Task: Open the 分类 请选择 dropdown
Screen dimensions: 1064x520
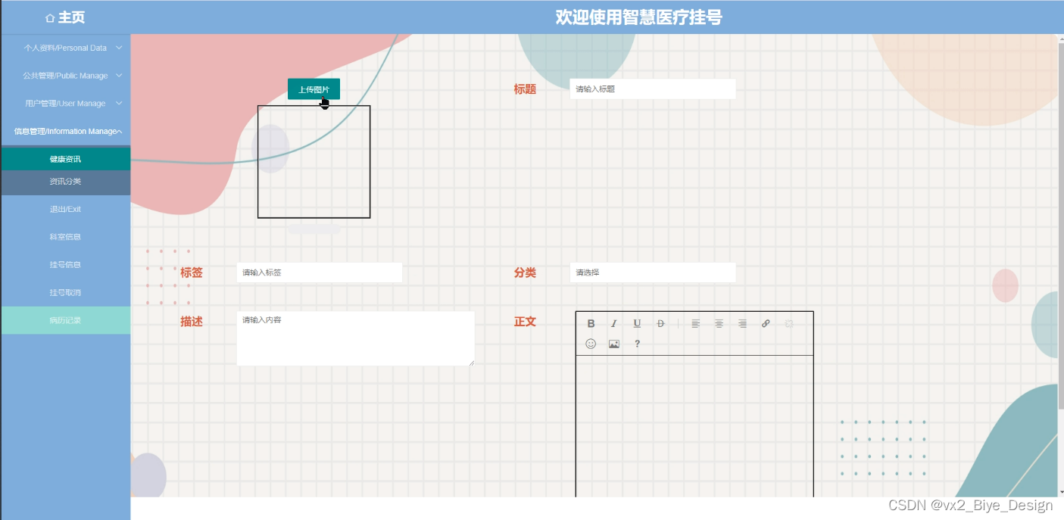Action: (x=653, y=272)
